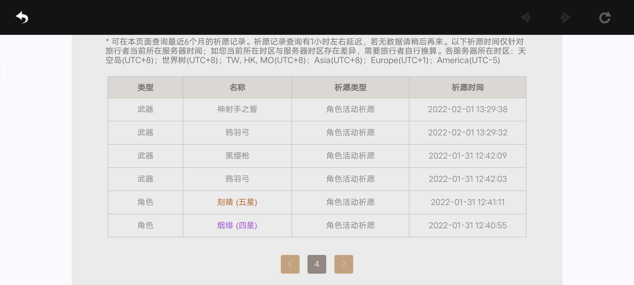Click the 刻晴 (五星) character entry
The image size is (634, 285).
click(237, 202)
